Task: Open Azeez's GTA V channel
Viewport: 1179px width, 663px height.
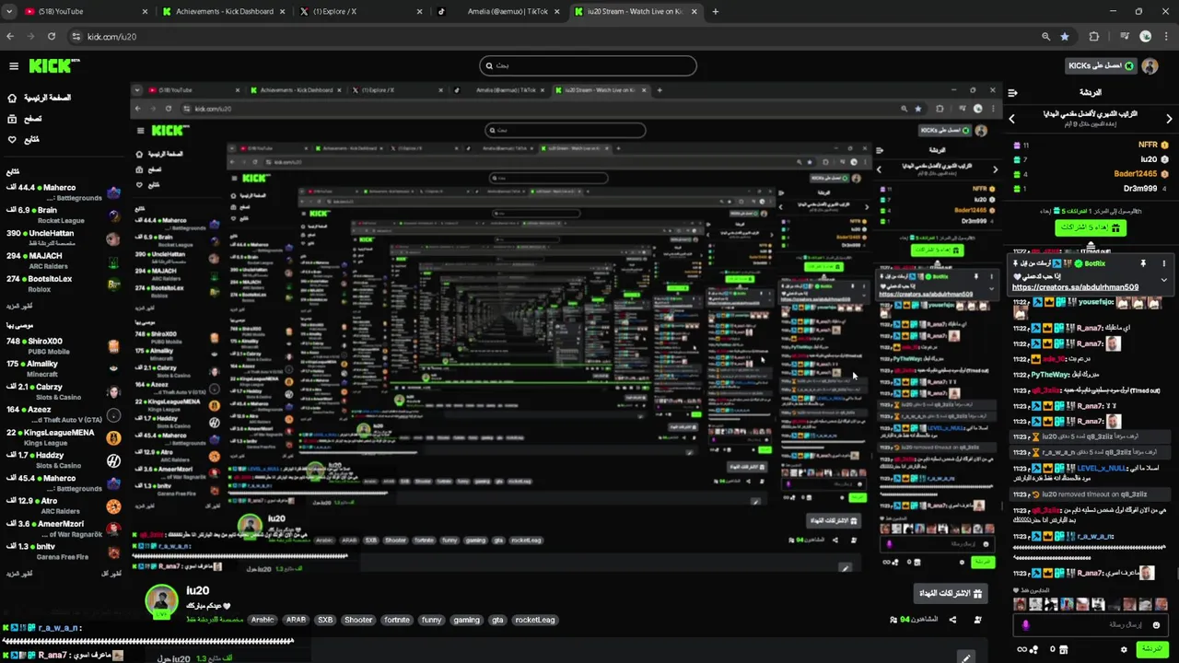Action: click(x=63, y=414)
